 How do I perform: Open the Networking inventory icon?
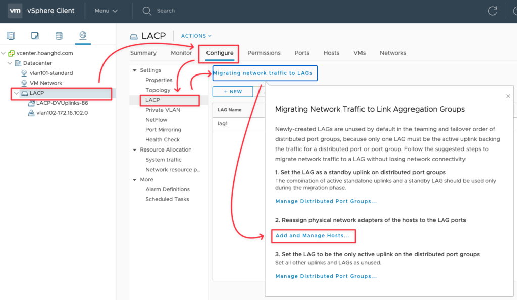pos(83,35)
